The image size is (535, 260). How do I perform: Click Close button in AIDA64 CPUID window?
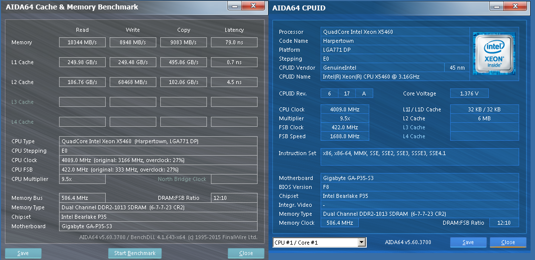tap(508, 242)
